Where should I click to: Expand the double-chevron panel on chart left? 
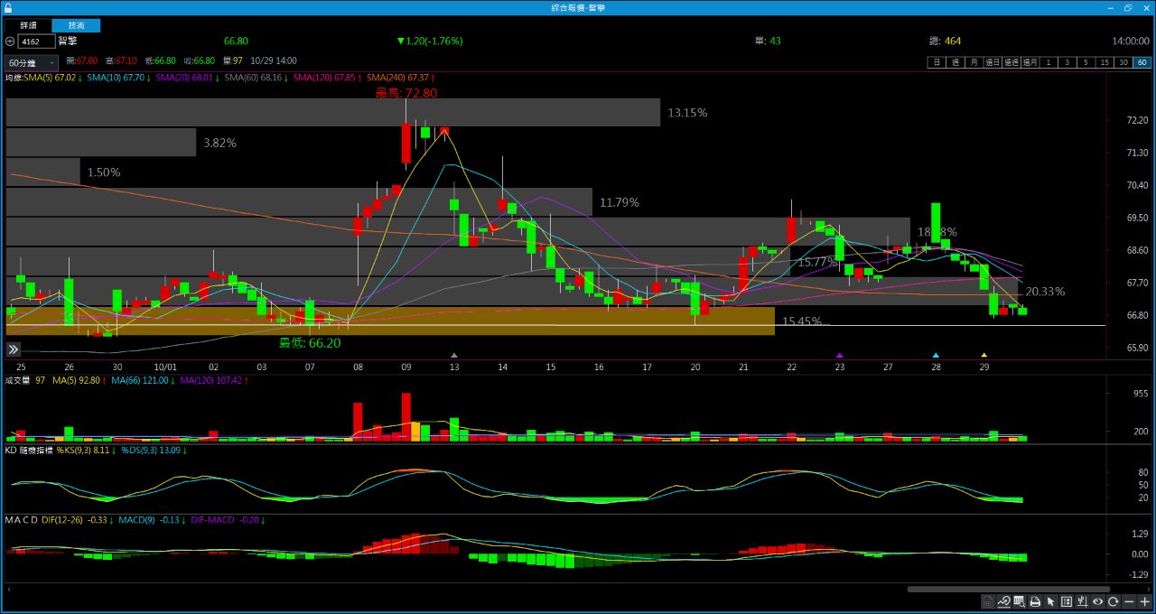(x=14, y=349)
